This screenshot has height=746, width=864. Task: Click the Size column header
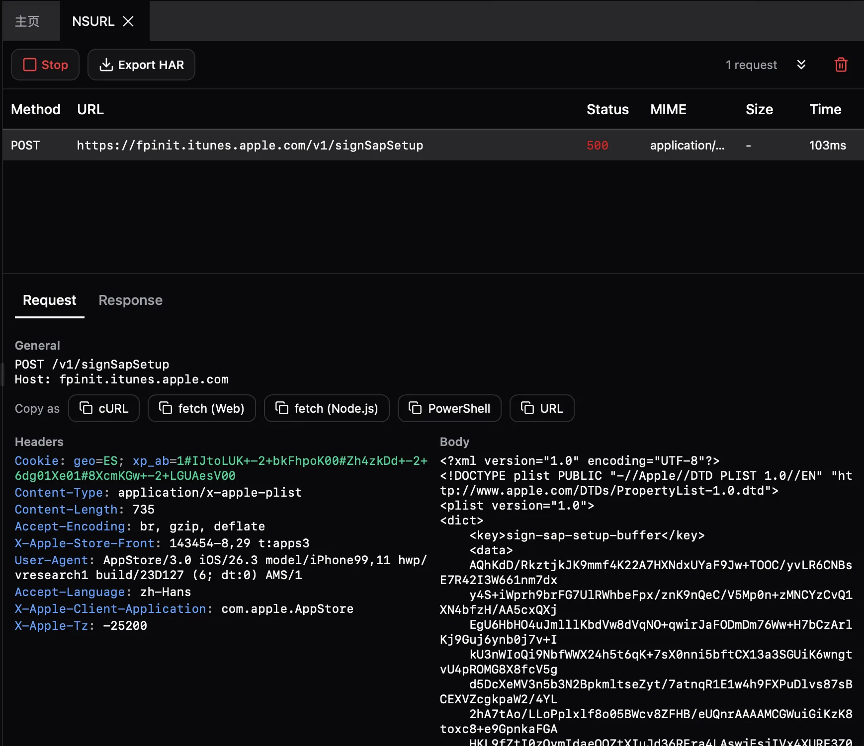click(759, 109)
